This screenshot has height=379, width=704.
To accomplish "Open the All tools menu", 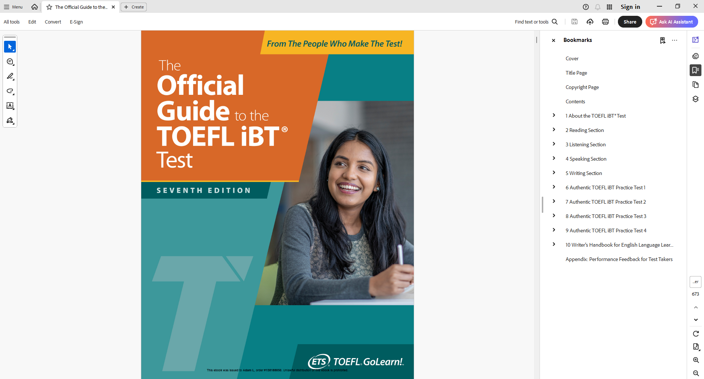I will coord(12,22).
